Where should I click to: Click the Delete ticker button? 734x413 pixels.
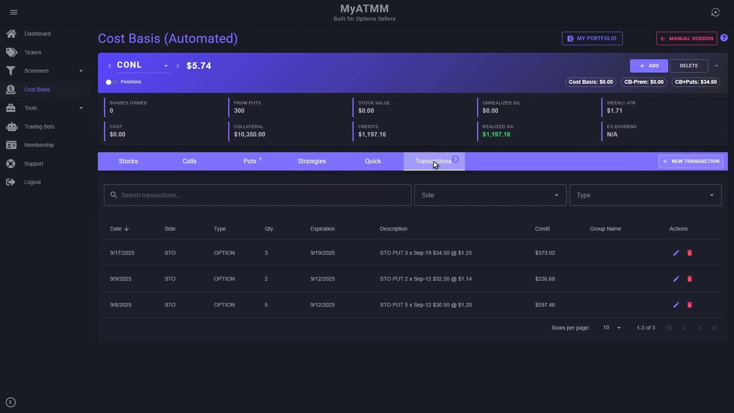[689, 66]
